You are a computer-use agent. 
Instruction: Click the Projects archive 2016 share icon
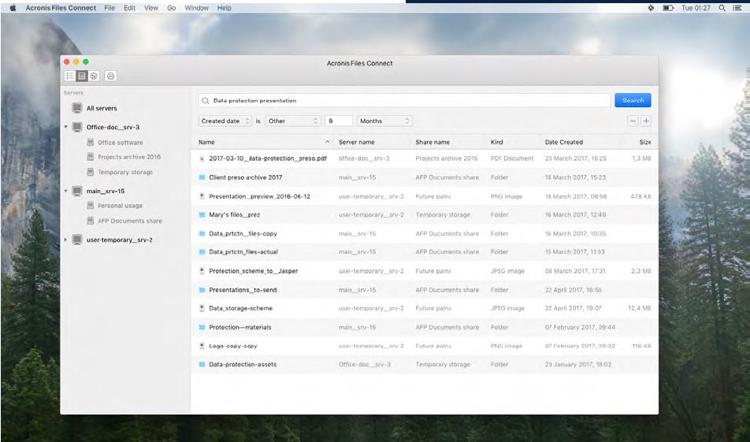(x=90, y=157)
